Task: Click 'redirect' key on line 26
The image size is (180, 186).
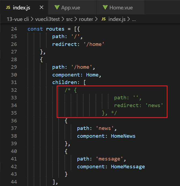Action: 65,44
